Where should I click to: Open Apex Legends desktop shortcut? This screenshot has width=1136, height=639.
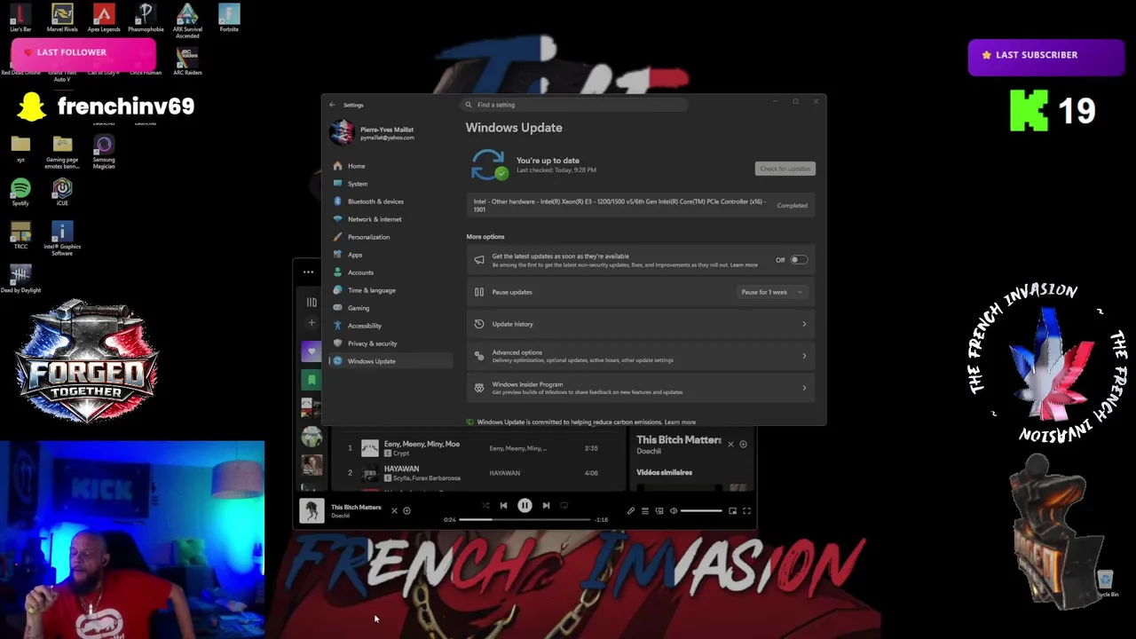(x=104, y=18)
